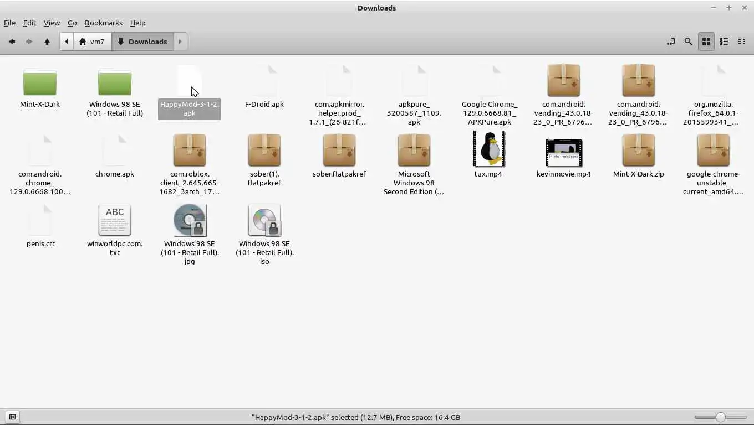
Task: Go forward with the right arrow button
Action: click(29, 42)
